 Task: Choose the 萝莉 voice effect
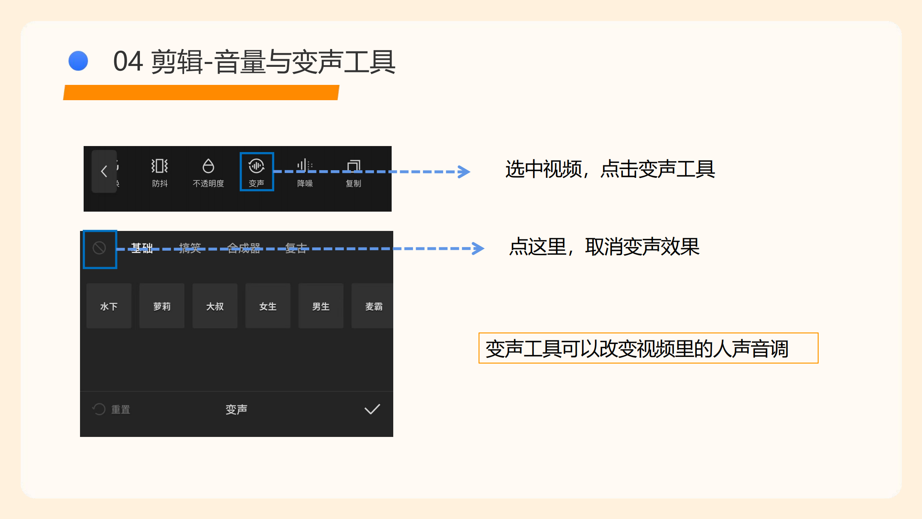[x=162, y=306]
